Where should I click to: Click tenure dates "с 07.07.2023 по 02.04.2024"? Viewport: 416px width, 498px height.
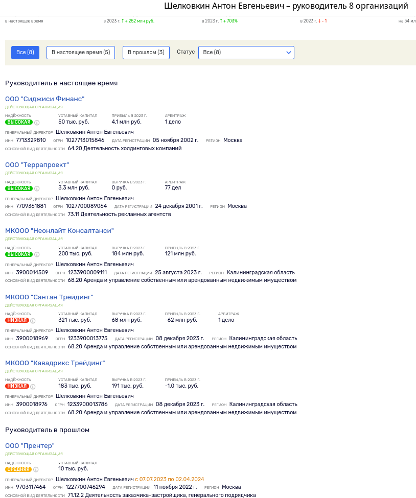(169, 479)
